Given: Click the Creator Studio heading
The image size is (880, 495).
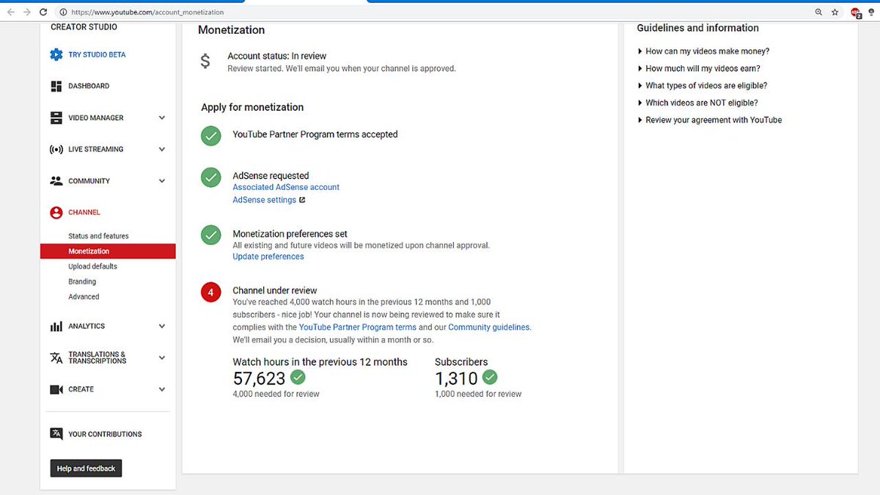Looking at the screenshot, I should [84, 27].
